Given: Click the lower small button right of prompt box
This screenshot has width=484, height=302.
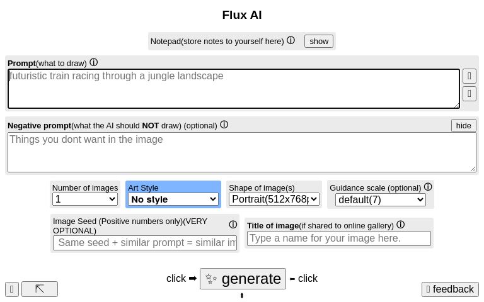Looking at the screenshot, I should click(x=470, y=94).
